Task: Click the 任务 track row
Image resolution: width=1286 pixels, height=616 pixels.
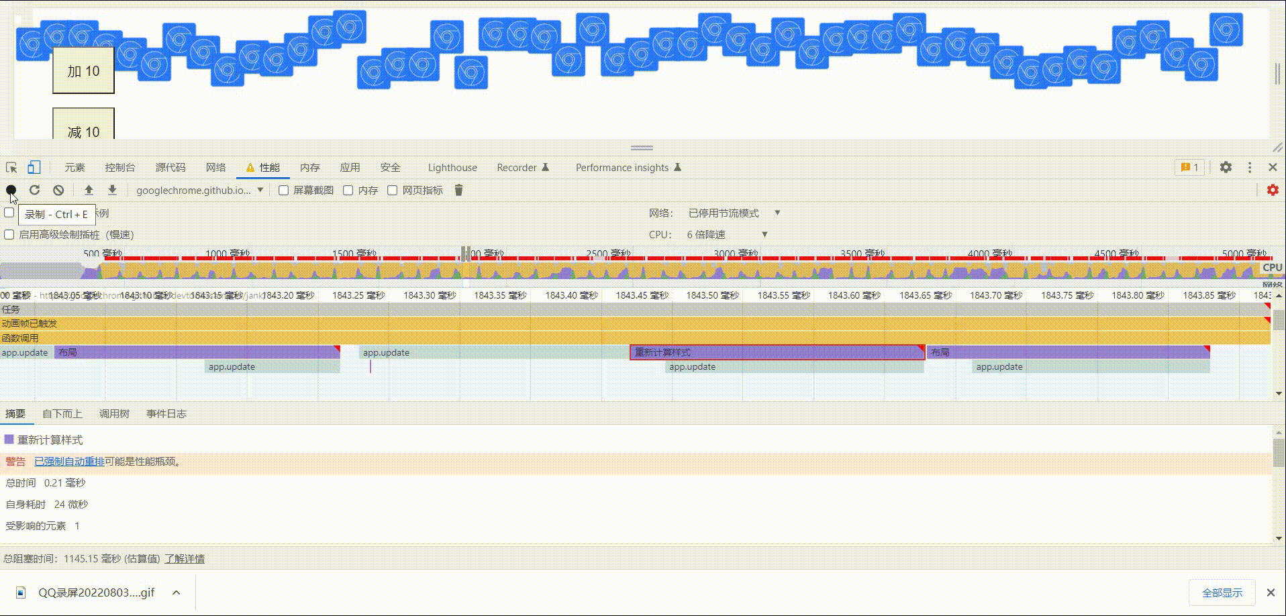Action: [x=635, y=309]
